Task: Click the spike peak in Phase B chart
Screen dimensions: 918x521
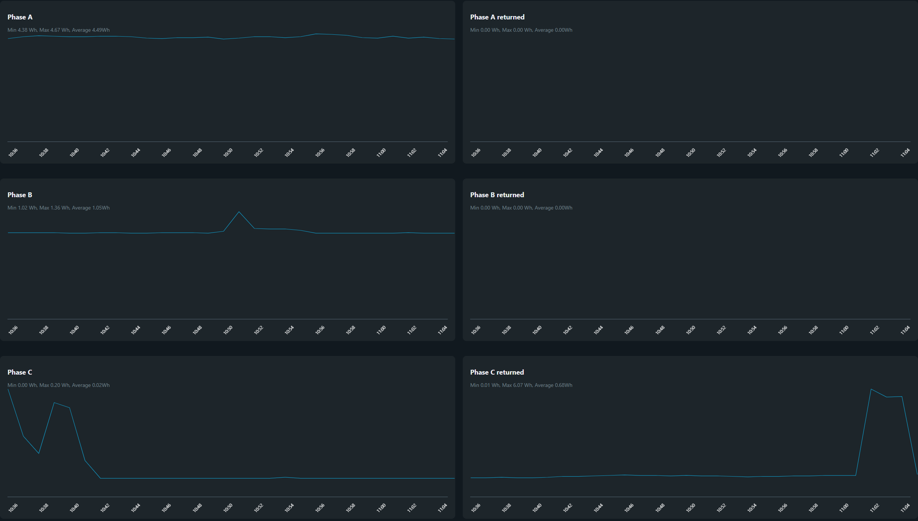Action: (x=239, y=212)
